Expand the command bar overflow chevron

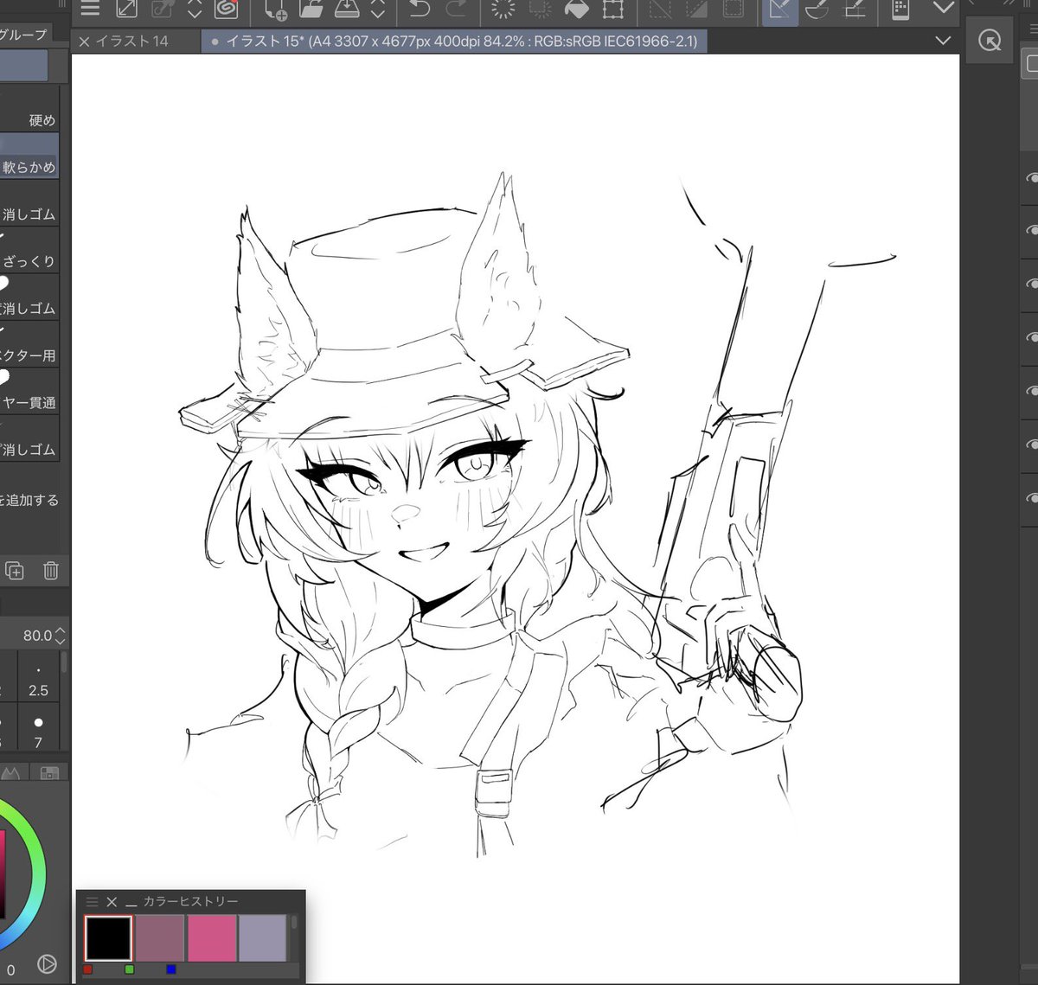click(x=944, y=9)
